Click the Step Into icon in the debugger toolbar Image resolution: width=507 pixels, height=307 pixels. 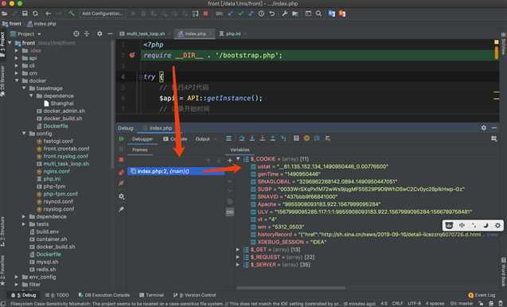[x=252, y=138]
